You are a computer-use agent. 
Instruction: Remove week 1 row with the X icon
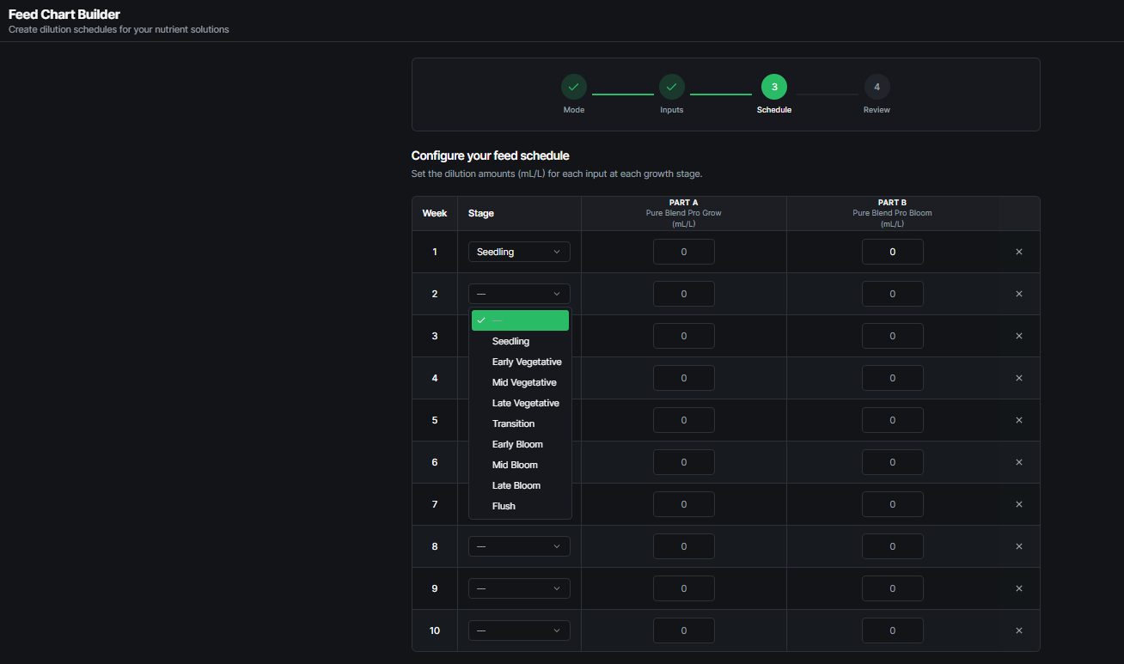click(x=1019, y=252)
